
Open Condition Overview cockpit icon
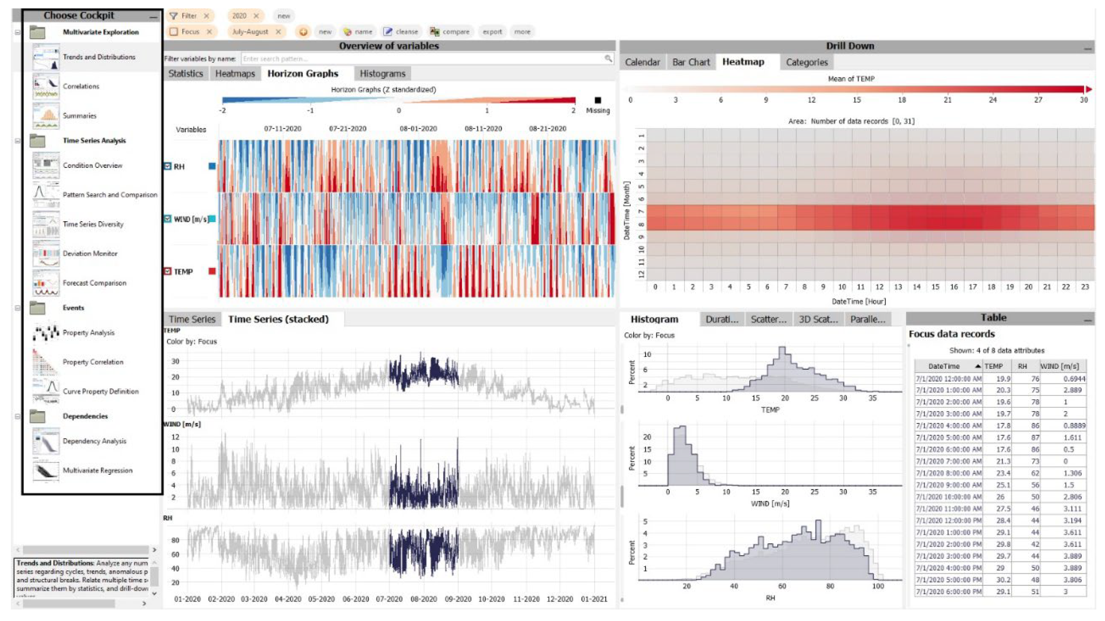[x=45, y=165]
